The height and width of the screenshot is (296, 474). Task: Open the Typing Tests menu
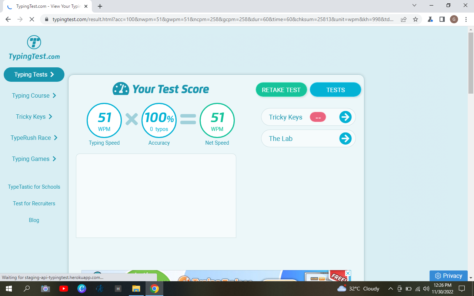point(34,74)
